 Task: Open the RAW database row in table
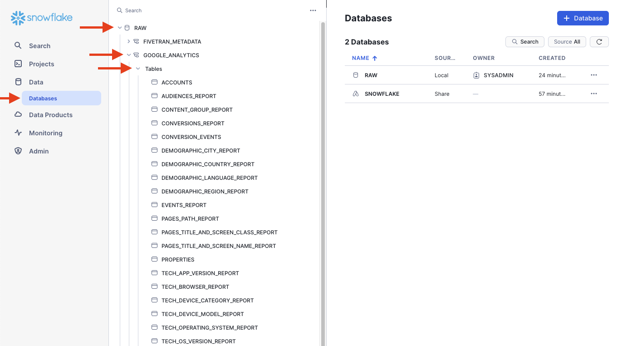click(477, 75)
